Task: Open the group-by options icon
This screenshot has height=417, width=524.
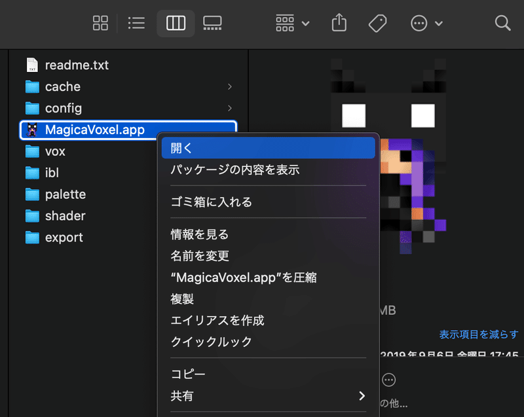Action: pyautogui.click(x=285, y=23)
